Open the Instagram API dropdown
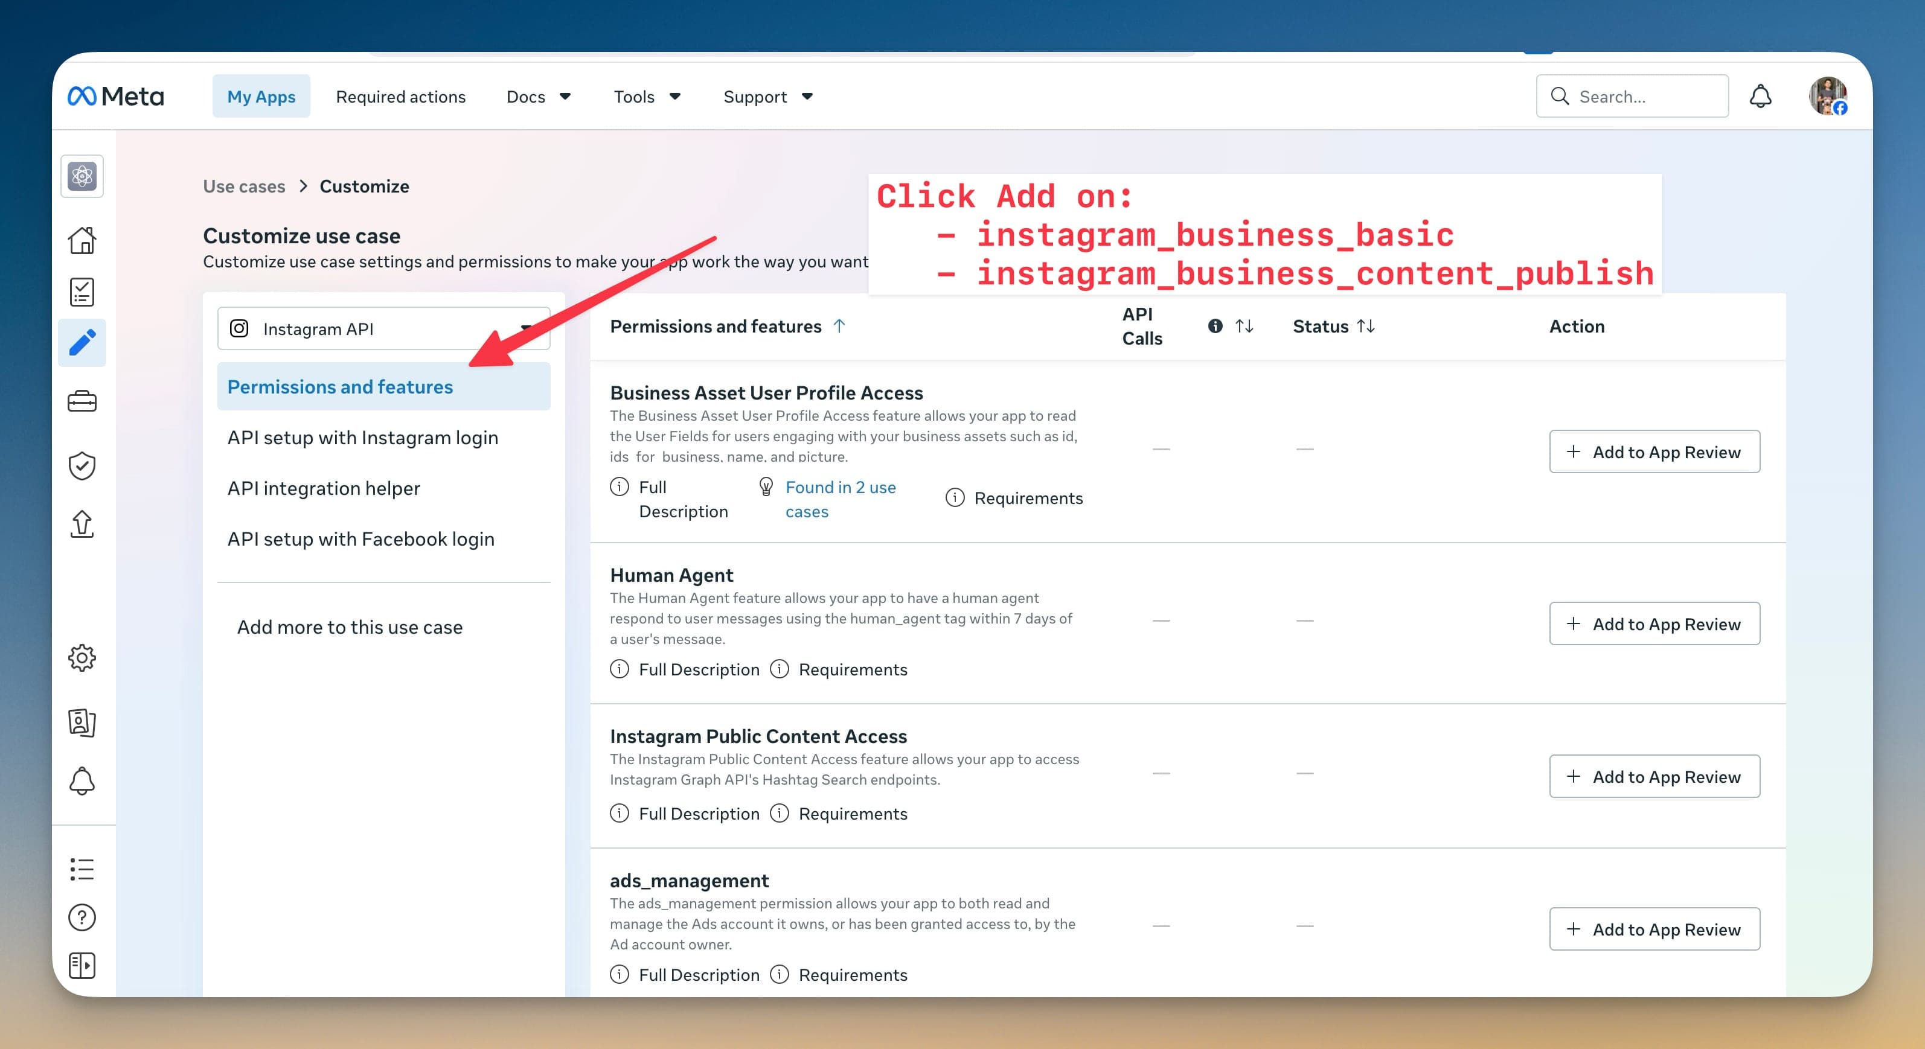This screenshot has width=1925, height=1049. 384,329
